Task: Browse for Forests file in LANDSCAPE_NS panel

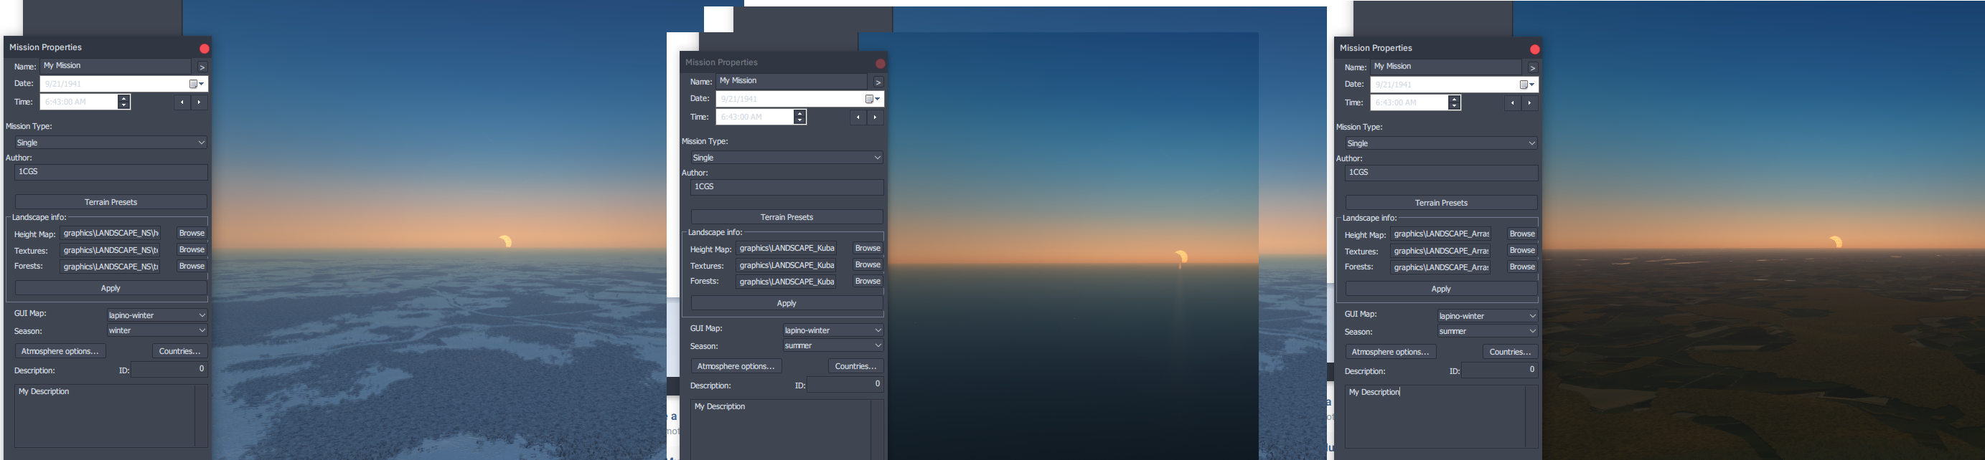Action: click(x=191, y=266)
